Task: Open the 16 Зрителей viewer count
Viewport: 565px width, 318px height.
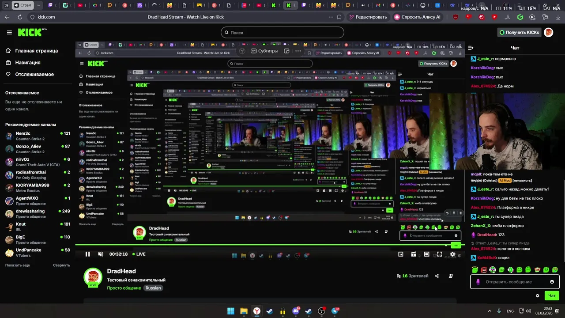Action: (x=412, y=276)
